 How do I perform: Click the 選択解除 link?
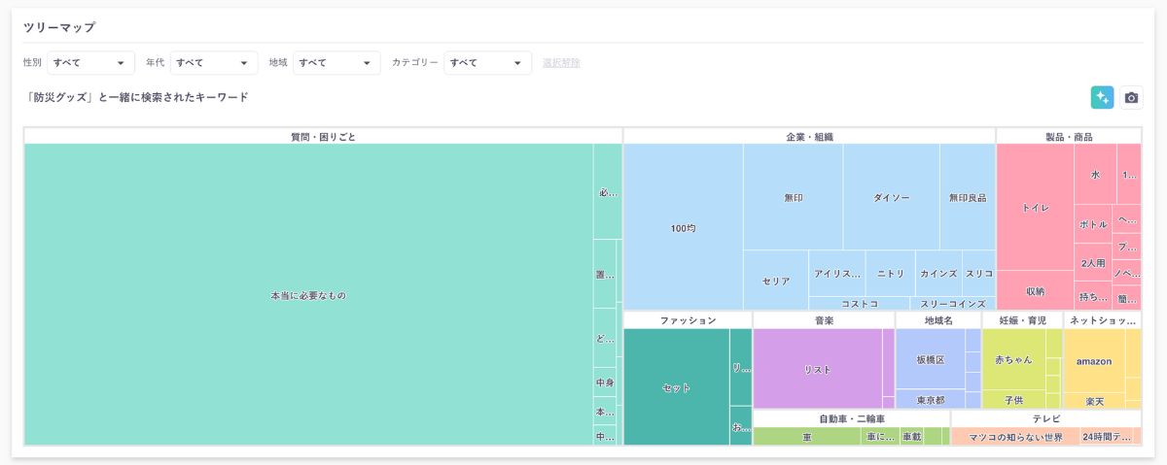[x=561, y=63]
